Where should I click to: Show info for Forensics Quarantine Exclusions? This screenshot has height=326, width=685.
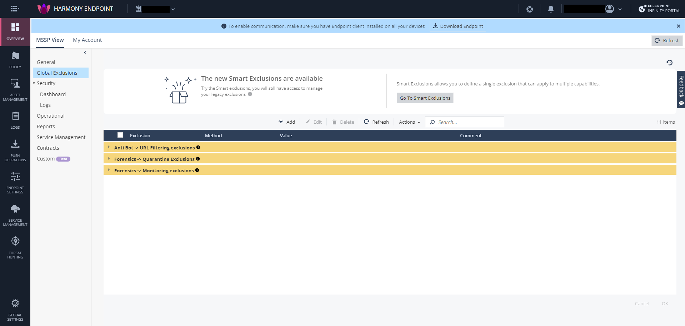(198, 159)
